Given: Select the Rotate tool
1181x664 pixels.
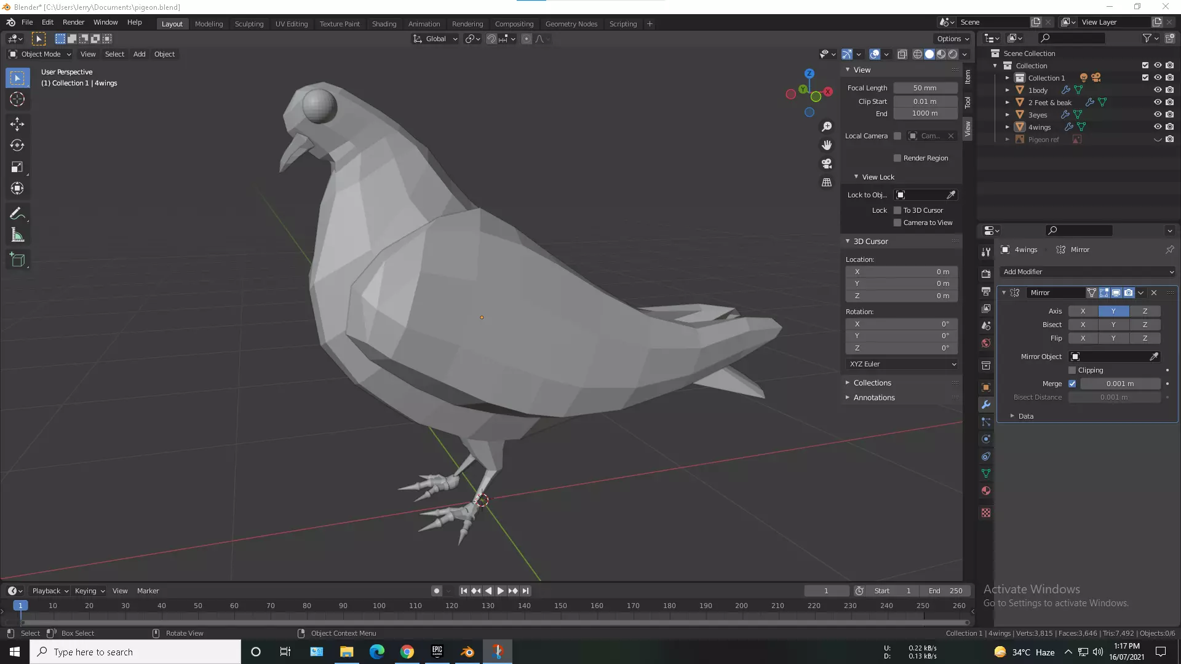Looking at the screenshot, I should 17,146.
